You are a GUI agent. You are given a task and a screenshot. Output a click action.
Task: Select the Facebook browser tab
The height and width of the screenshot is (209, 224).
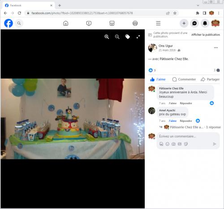coord(28,5)
